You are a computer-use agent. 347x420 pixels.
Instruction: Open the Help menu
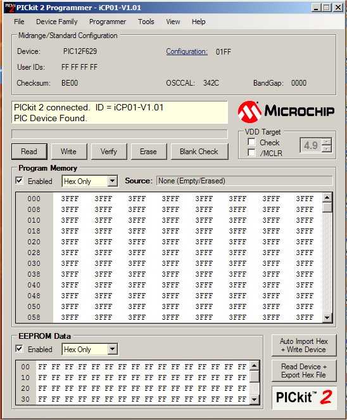pos(199,22)
